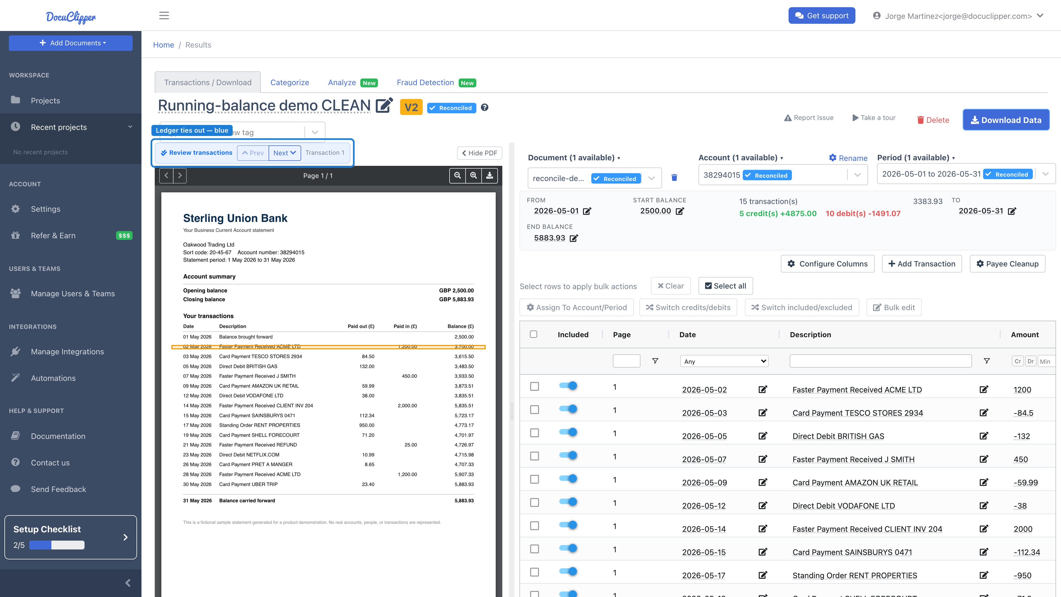The image size is (1061, 597).
Task: Open the period 2026-05-01 to 2026-05-31 dropdown
Action: pos(1045,174)
